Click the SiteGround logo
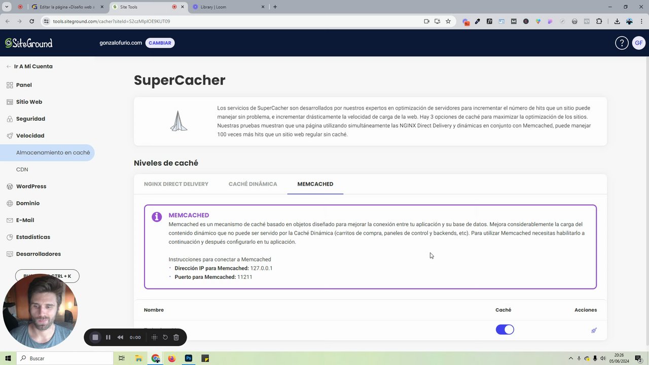649x365 pixels. click(x=29, y=43)
